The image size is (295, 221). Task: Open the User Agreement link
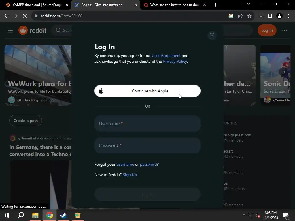tap(166, 56)
